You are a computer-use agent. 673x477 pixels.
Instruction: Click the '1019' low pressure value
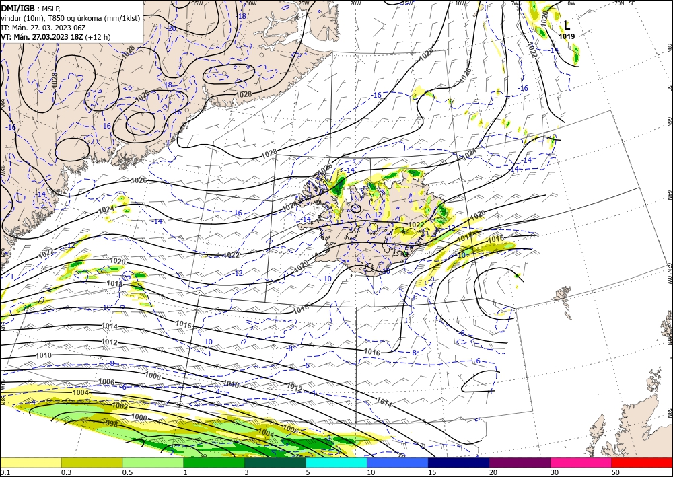(x=567, y=36)
